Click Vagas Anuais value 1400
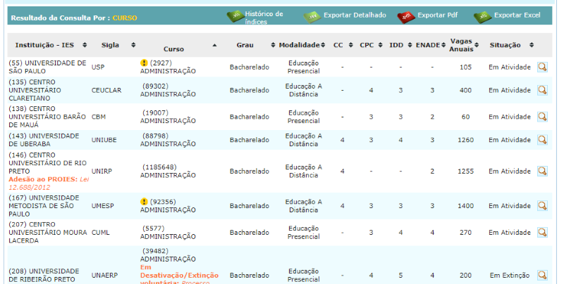 click(x=465, y=206)
